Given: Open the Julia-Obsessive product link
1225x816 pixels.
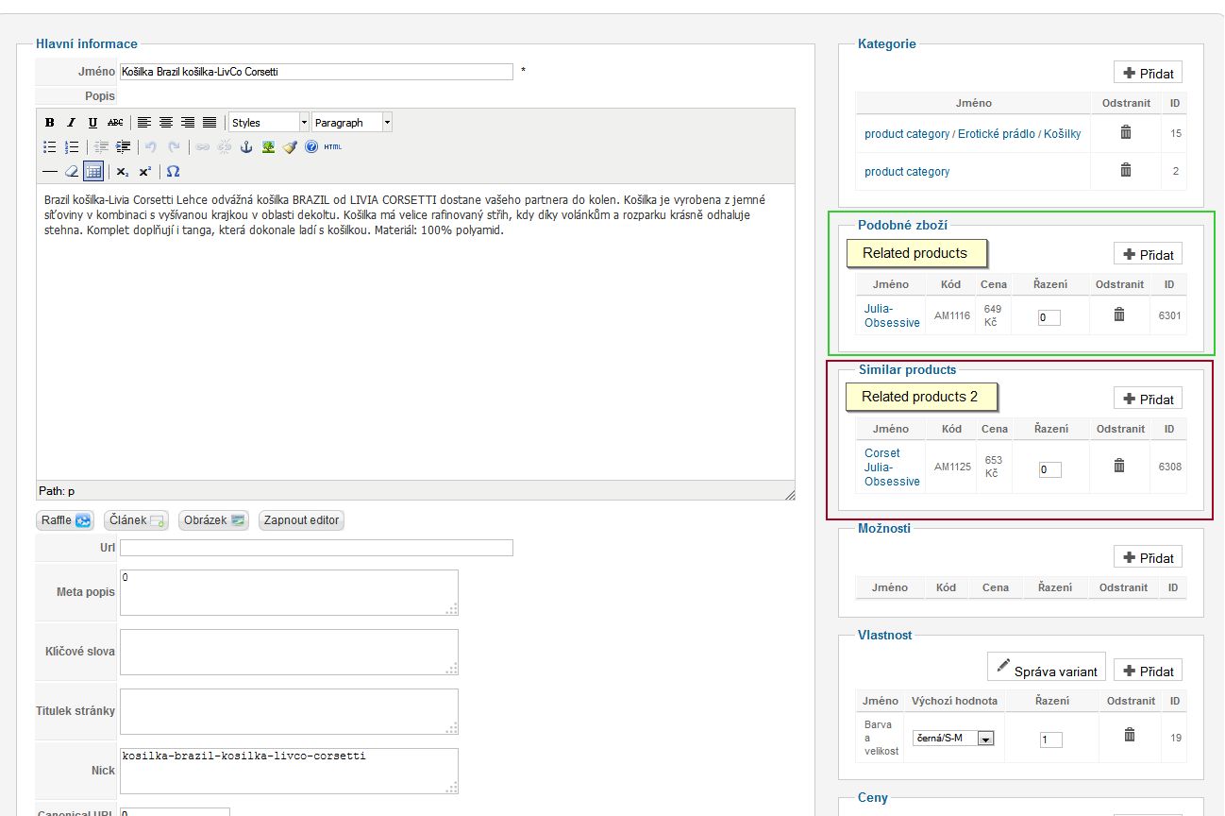Looking at the screenshot, I should click(x=892, y=315).
